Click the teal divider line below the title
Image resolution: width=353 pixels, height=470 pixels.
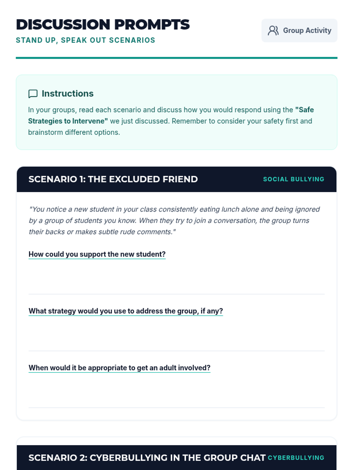point(176,58)
